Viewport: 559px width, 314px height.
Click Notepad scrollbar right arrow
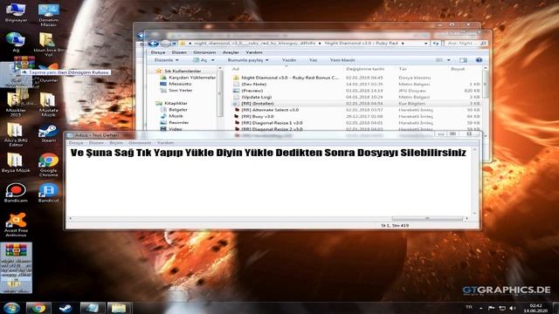[x=467, y=218]
